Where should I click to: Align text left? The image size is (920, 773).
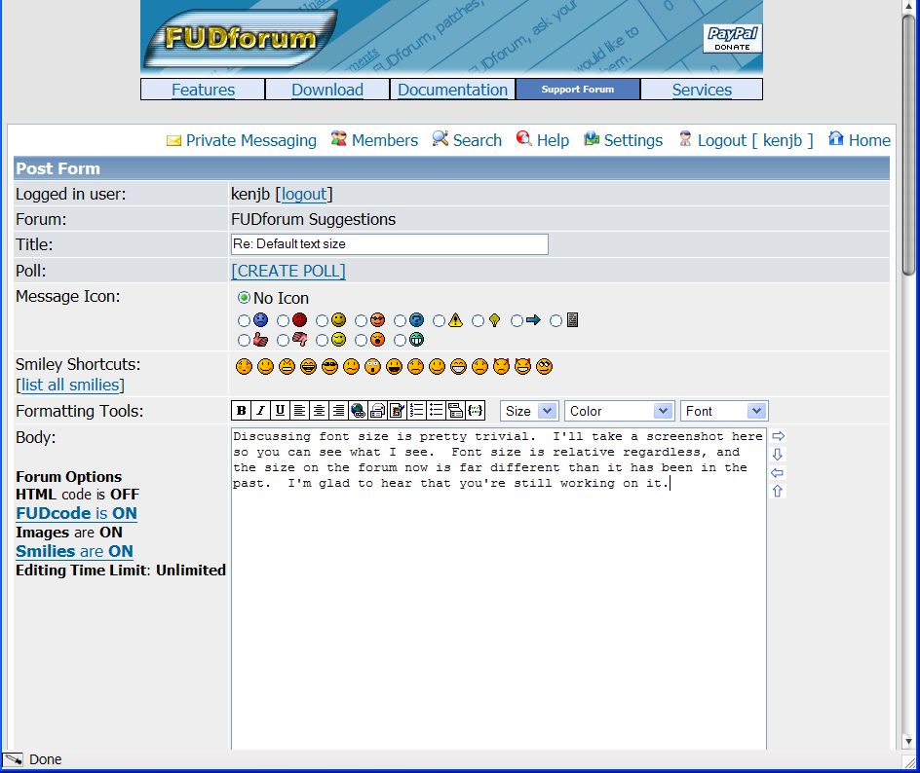(299, 411)
